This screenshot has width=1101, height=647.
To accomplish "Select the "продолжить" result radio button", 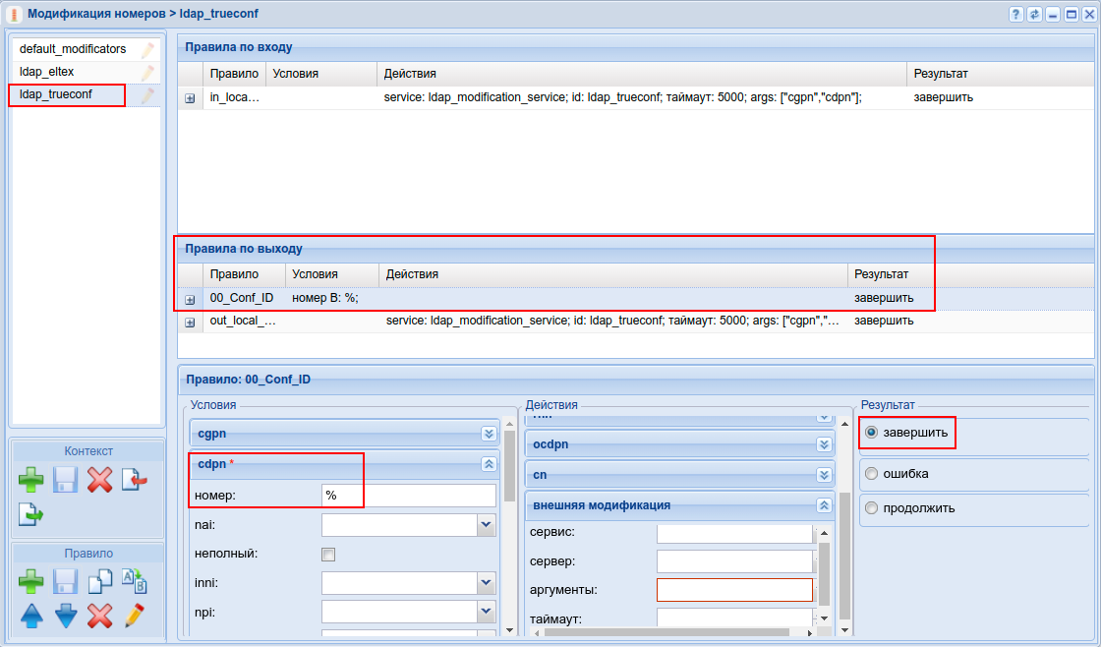I will tap(871, 508).
